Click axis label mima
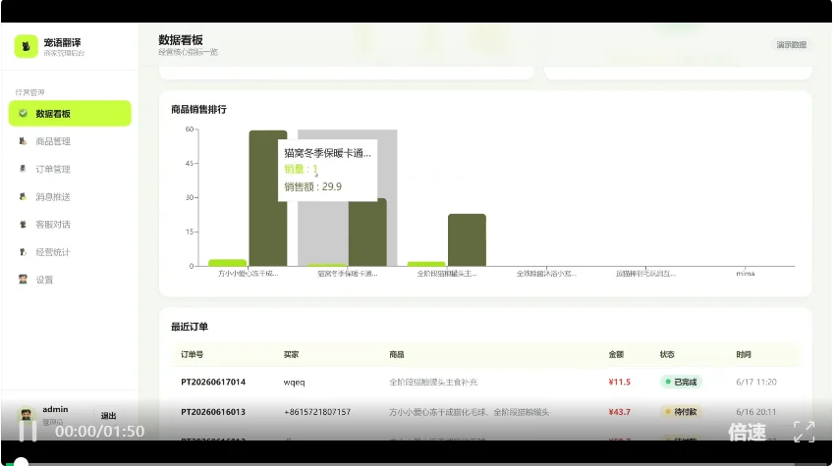 pos(745,274)
